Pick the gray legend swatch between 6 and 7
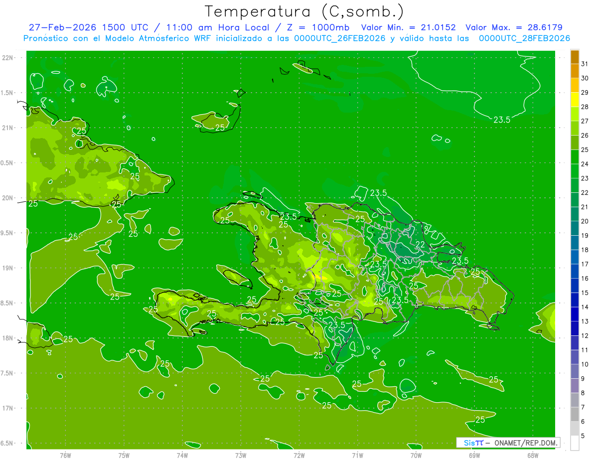Image resolution: width=598 pixels, height=462 pixels. click(x=575, y=414)
